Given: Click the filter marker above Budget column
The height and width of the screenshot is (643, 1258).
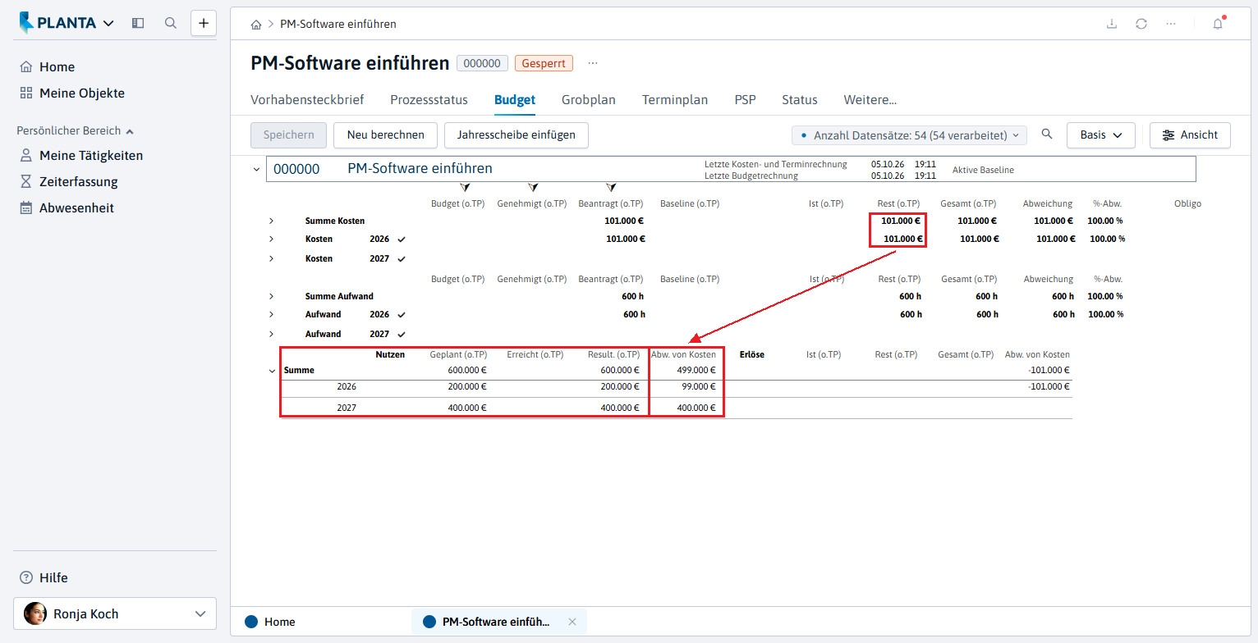Looking at the screenshot, I should (x=465, y=188).
